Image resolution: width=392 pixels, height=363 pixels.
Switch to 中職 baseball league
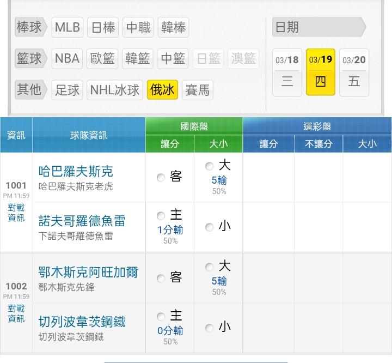click(138, 27)
